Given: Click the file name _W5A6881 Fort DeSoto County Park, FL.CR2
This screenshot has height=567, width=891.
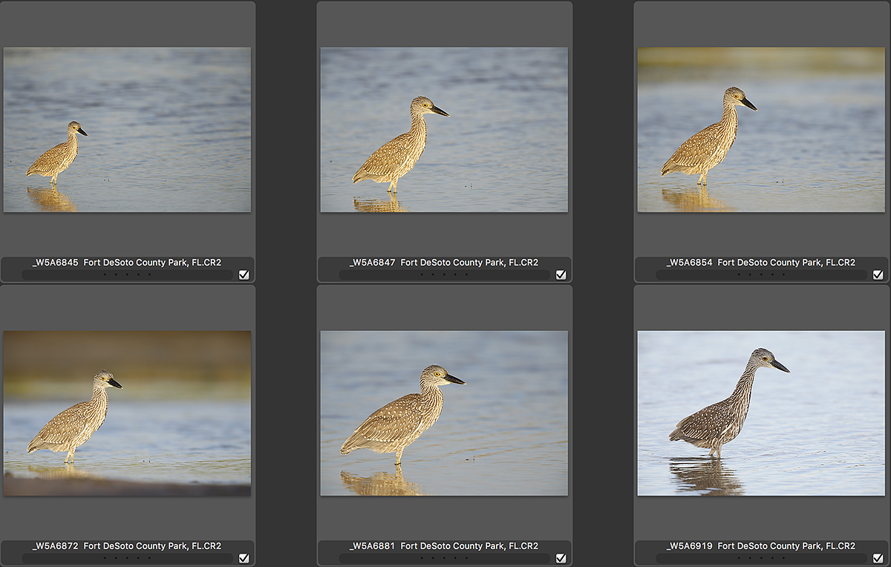Looking at the screenshot, I should click(444, 546).
